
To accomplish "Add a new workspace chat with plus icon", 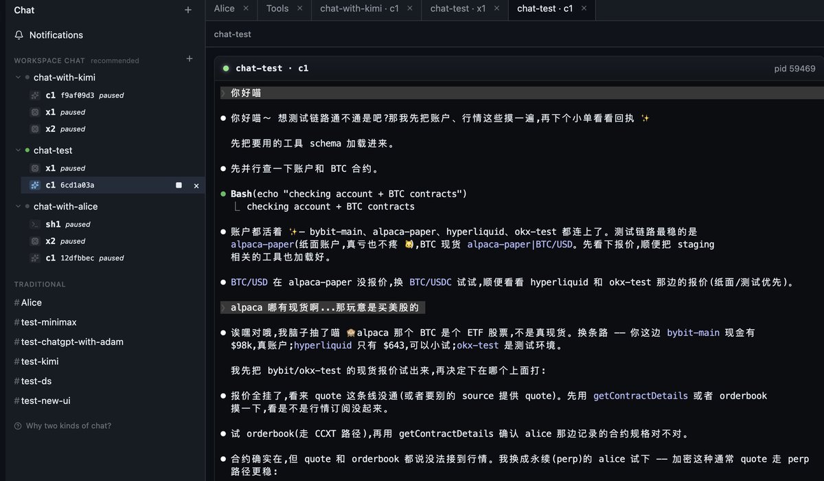I will click(x=190, y=59).
